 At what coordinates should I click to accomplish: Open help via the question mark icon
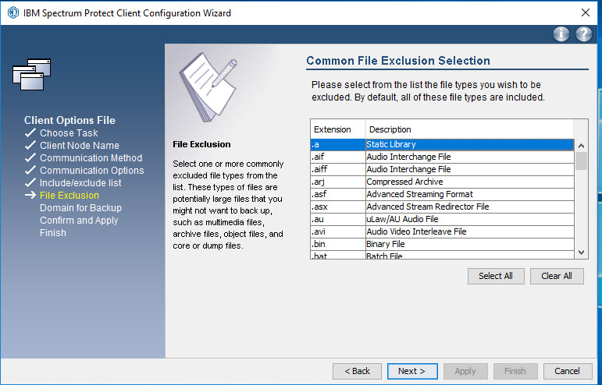coord(583,34)
